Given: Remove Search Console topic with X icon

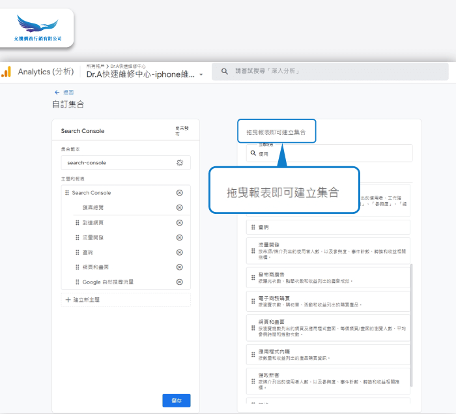Looking at the screenshot, I should [180, 193].
